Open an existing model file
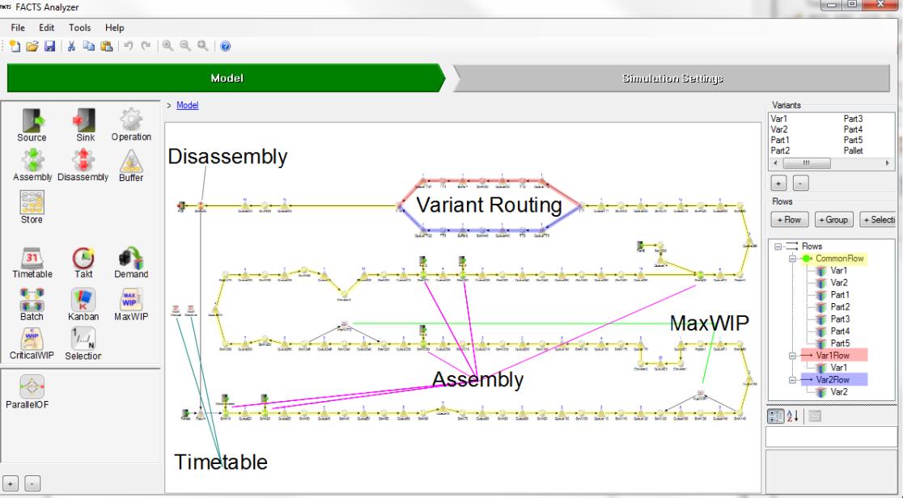This screenshot has width=903, height=498. (x=32, y=46)
